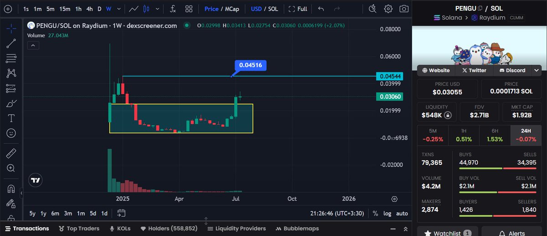Toggle auto scale
Viewport: 547px width, 236px height.
point(402,213)
